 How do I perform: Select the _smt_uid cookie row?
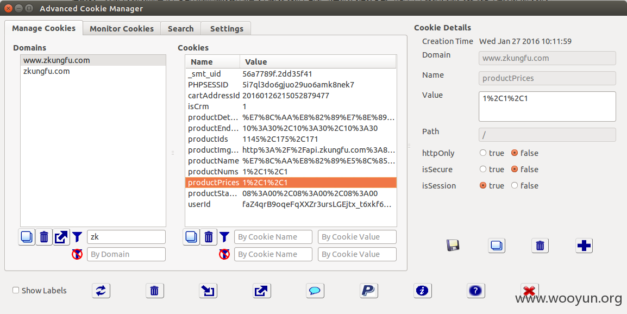[x=291, y=74]
